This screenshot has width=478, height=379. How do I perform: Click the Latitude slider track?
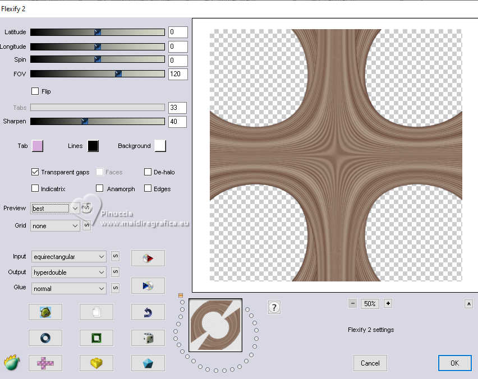[98, 32]
